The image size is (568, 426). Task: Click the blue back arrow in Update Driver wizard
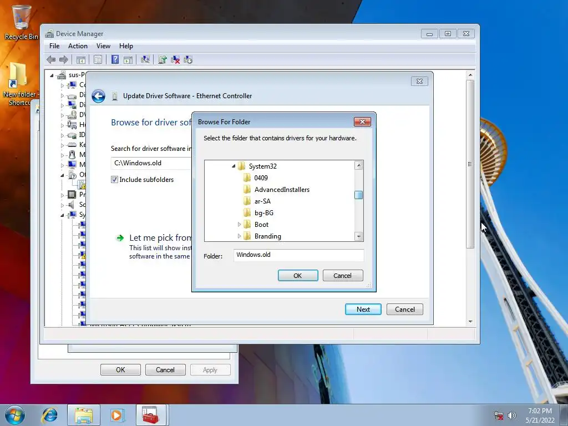click(x=98, y=97)
